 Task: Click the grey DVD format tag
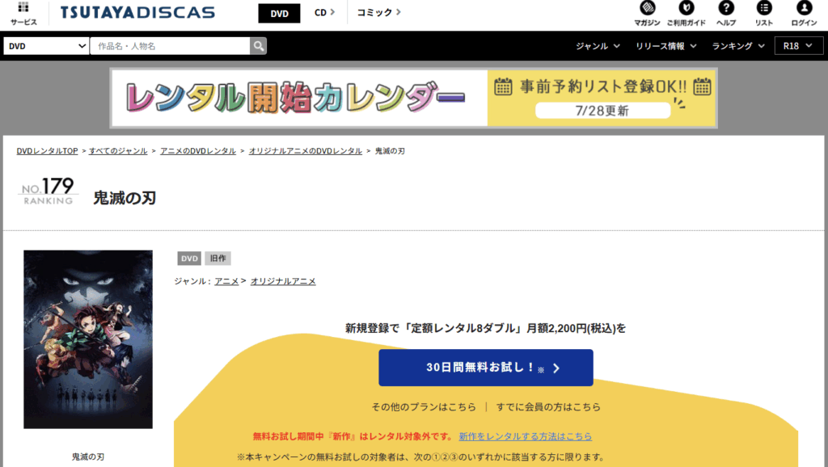(189, 258)
